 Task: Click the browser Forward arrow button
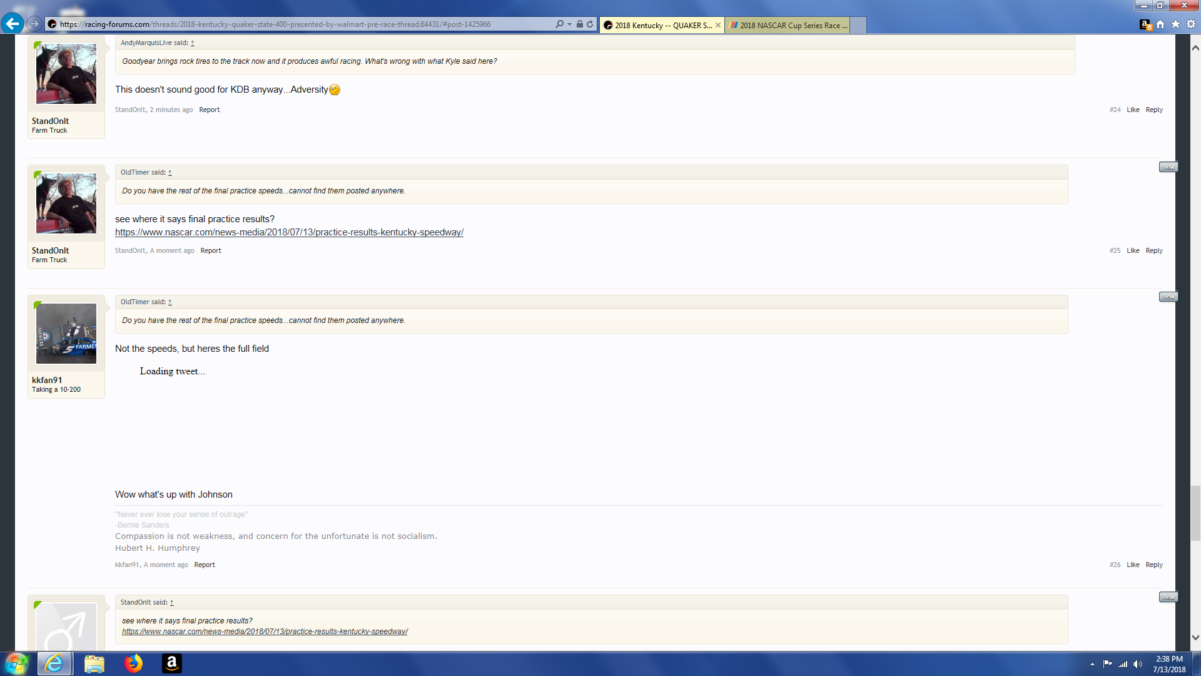[x=34, y=24]
